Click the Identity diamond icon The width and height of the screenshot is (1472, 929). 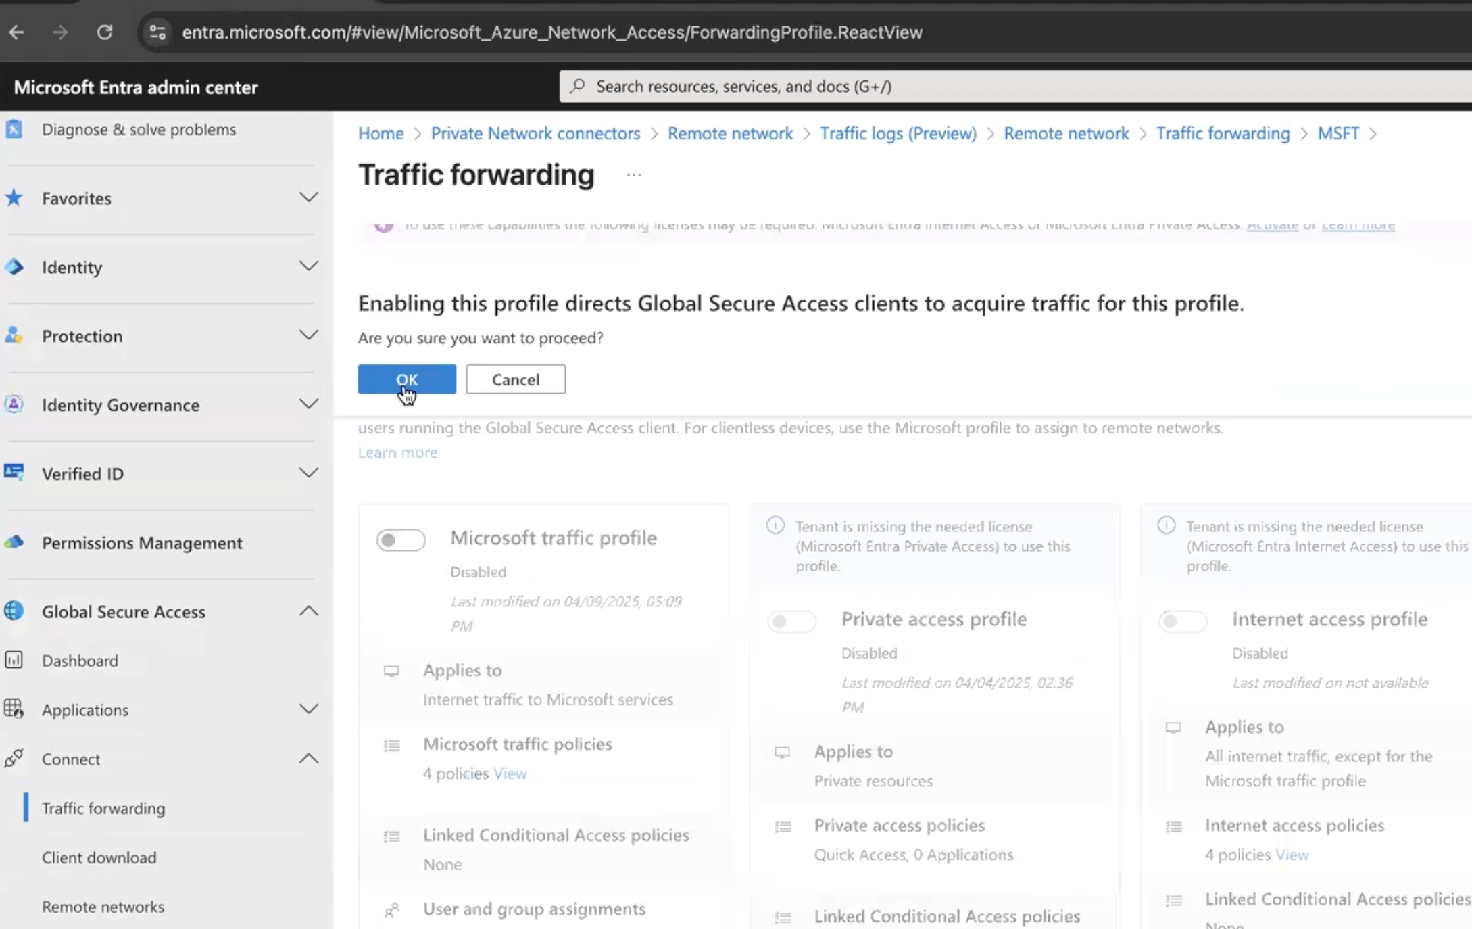14,267
